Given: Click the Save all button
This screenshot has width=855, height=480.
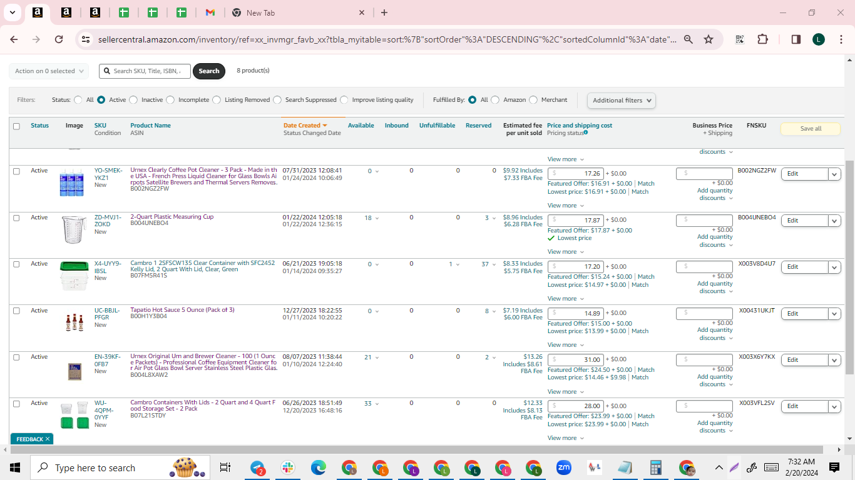Looking at the screenshot, I should point(811,129).
